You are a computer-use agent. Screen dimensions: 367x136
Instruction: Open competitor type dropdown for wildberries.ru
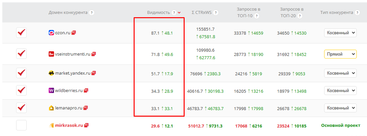pos(340,90)
